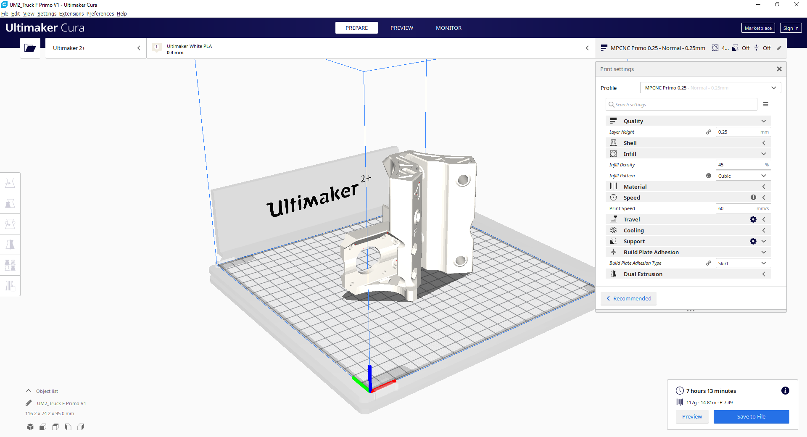Screen dimensions: 807x437
Task: Open Ultimaker White PLA material selector
Action: click(371, 48)
